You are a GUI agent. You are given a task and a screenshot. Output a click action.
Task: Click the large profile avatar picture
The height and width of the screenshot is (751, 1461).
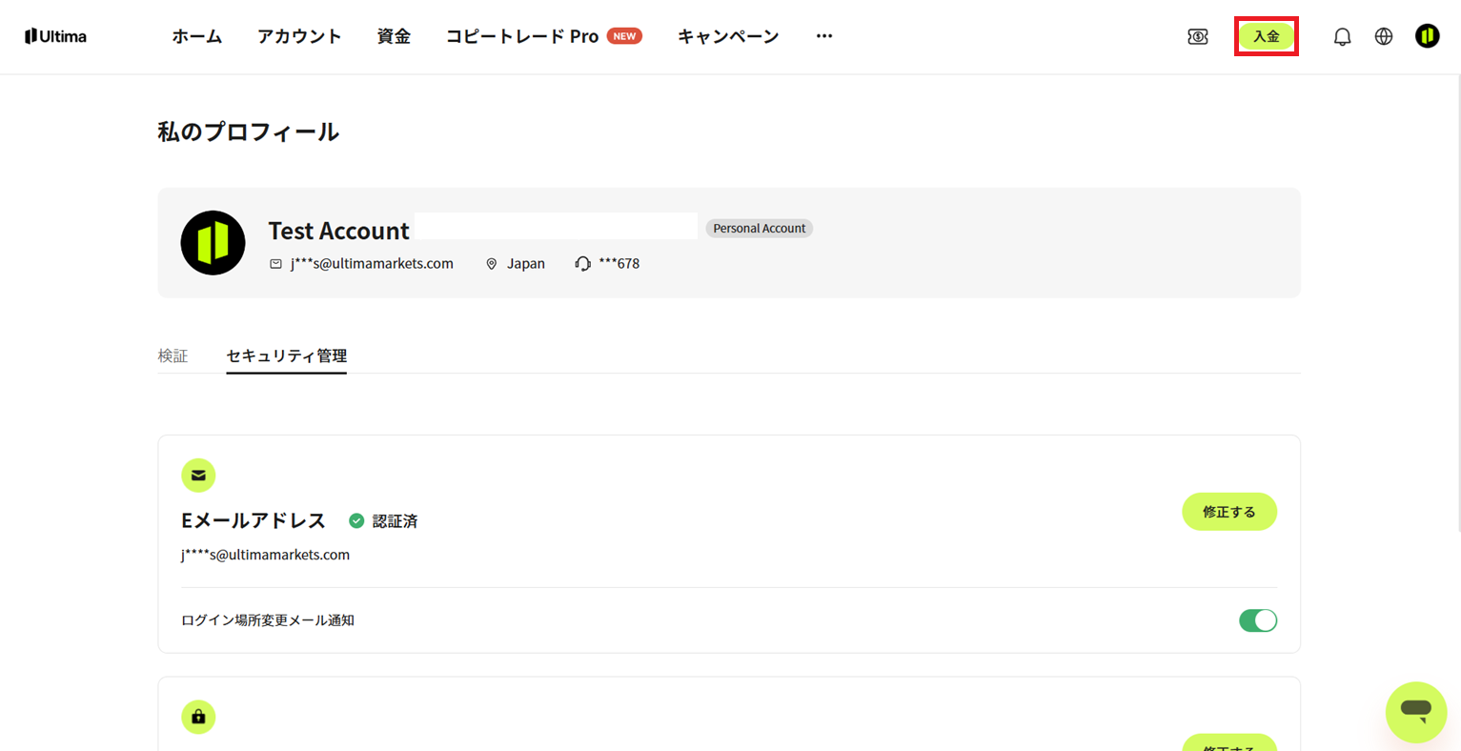click(213, 243)
